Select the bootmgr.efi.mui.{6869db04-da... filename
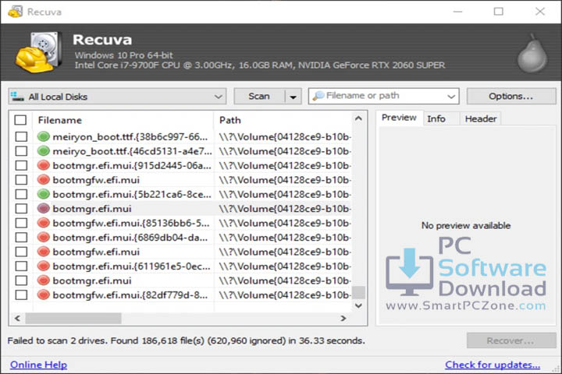The image size is (562, 374). point(130,238)
